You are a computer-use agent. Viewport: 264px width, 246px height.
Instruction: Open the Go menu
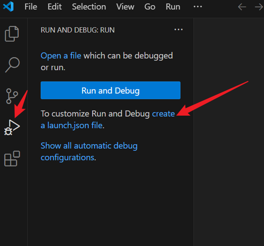point(150,7)
